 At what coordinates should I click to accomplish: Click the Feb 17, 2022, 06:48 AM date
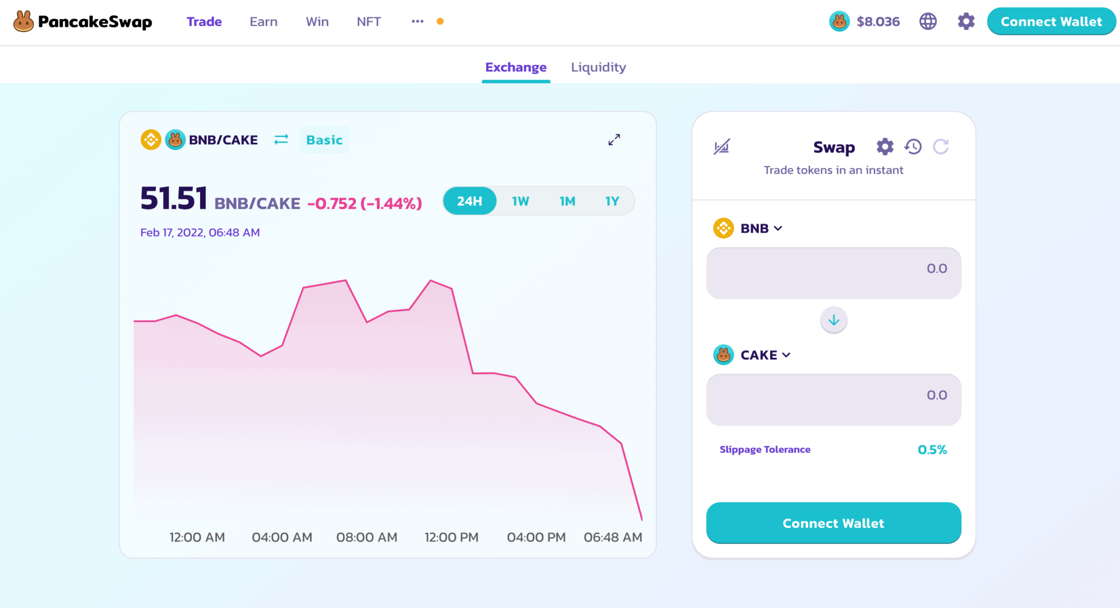tap(200, 232)
